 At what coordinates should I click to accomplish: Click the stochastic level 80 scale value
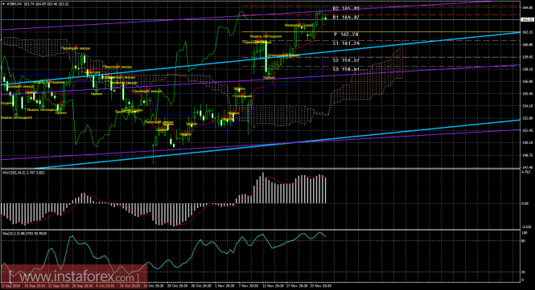[524, 240]
